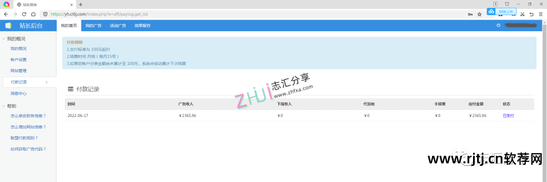Reload the page with the refresh icon
Viewport: 547px width, 182px height.
coord(24,14)
